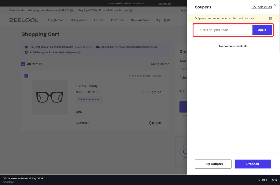Click the quantity value 1

[x=161, y=112]
